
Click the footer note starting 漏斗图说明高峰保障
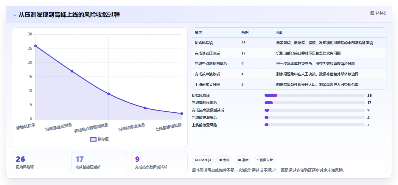point(268,170)
